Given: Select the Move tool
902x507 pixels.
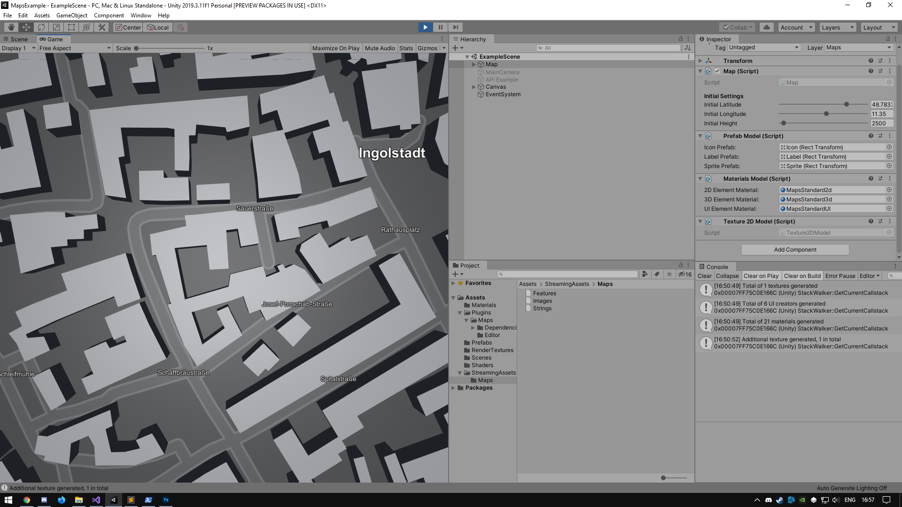Looking at the screenshot, I should [x=26, y=27].
